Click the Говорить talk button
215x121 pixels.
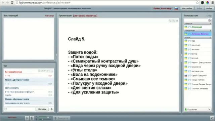click(x=61, y=118)
